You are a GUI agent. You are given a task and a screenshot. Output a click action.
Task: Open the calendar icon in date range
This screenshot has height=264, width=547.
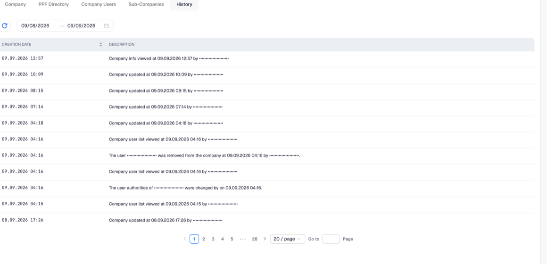pyautogui.click(x=107, y=26)
